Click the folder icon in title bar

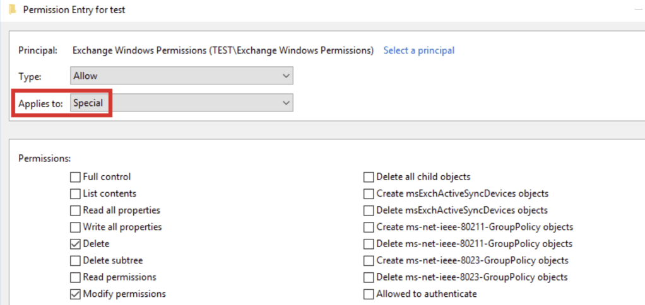(11, 11)
